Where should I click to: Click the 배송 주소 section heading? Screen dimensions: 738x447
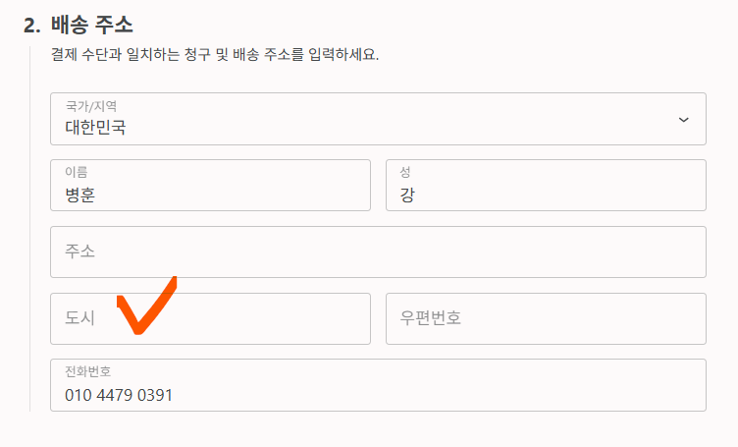click(x=91, y=25)
